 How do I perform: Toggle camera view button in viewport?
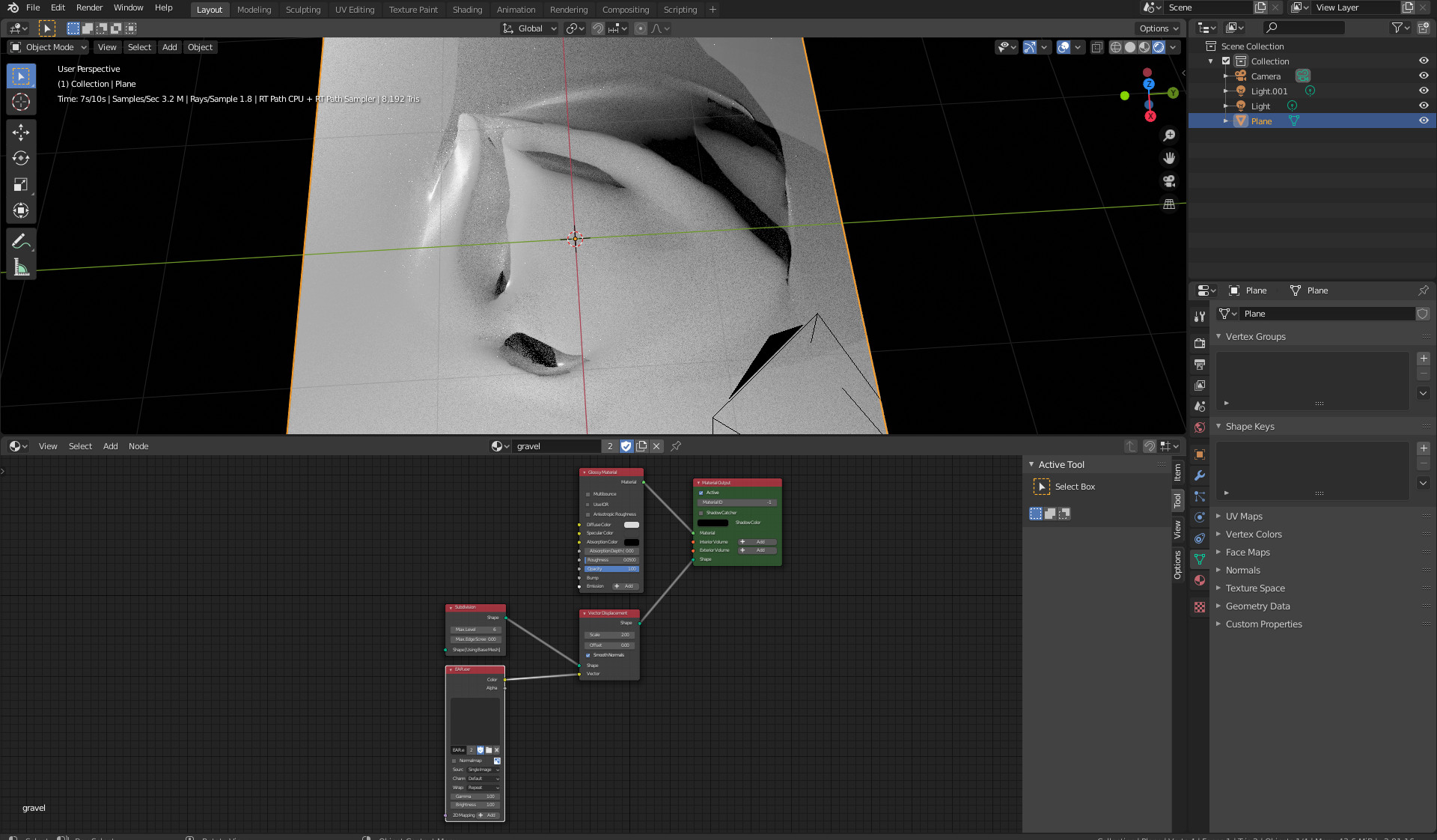pos(1168,181)
